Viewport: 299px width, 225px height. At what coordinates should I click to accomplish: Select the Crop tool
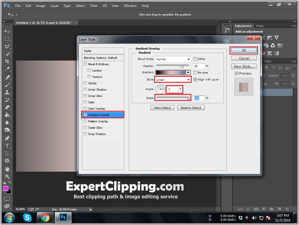pyautogui.click(x=7, y=62)
